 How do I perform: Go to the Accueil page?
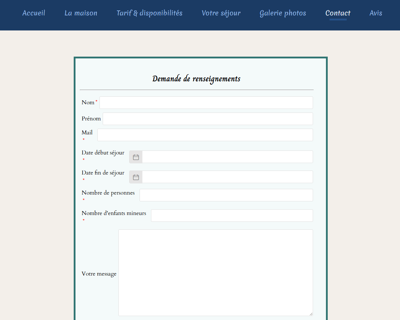click(x=34, y=13)
